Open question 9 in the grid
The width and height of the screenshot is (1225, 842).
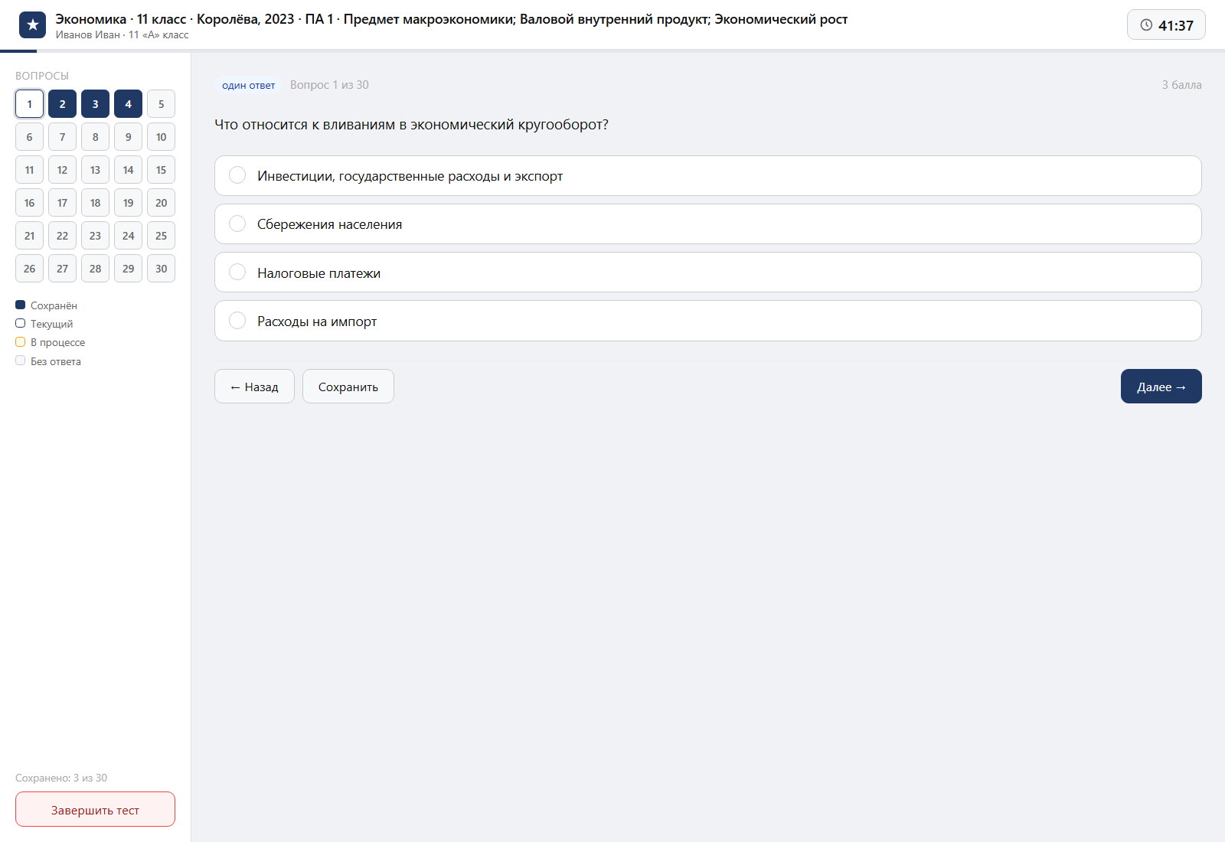point(128,137)
